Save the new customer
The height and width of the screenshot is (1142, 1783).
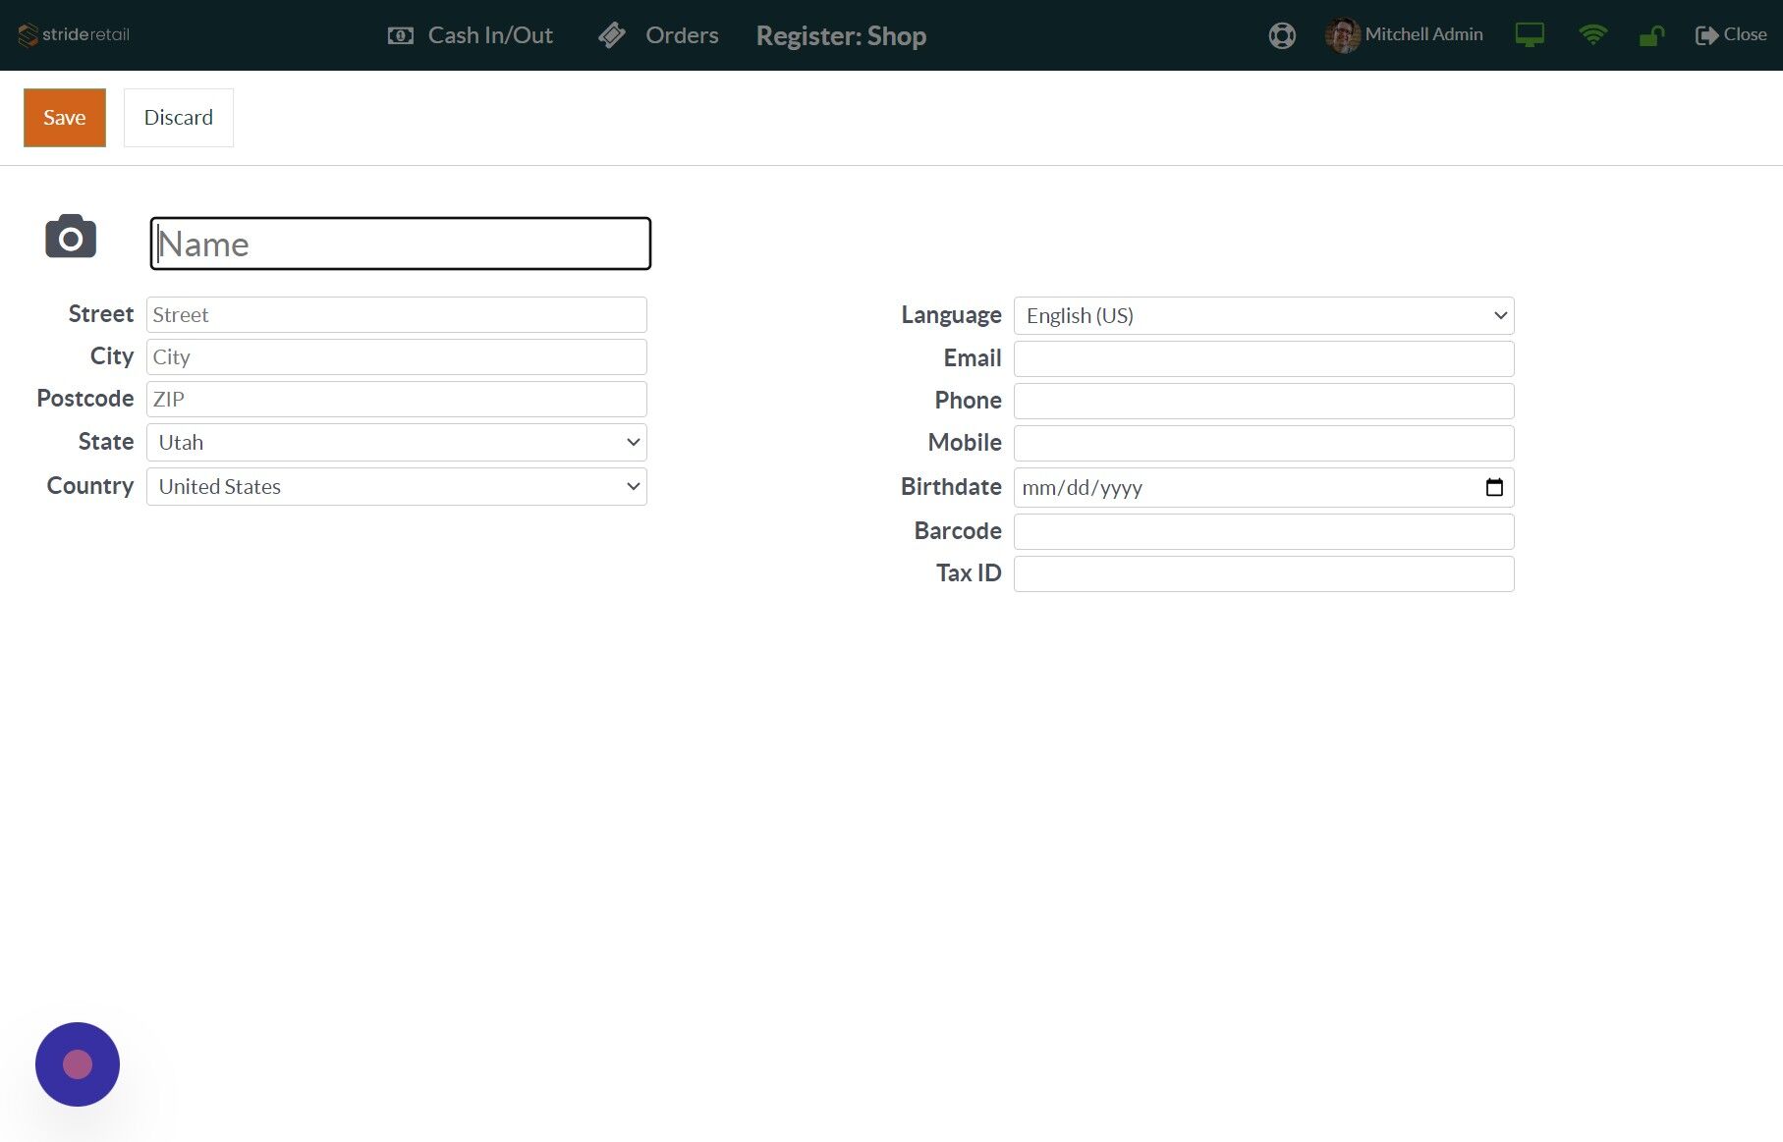click(x=64, y=117)
